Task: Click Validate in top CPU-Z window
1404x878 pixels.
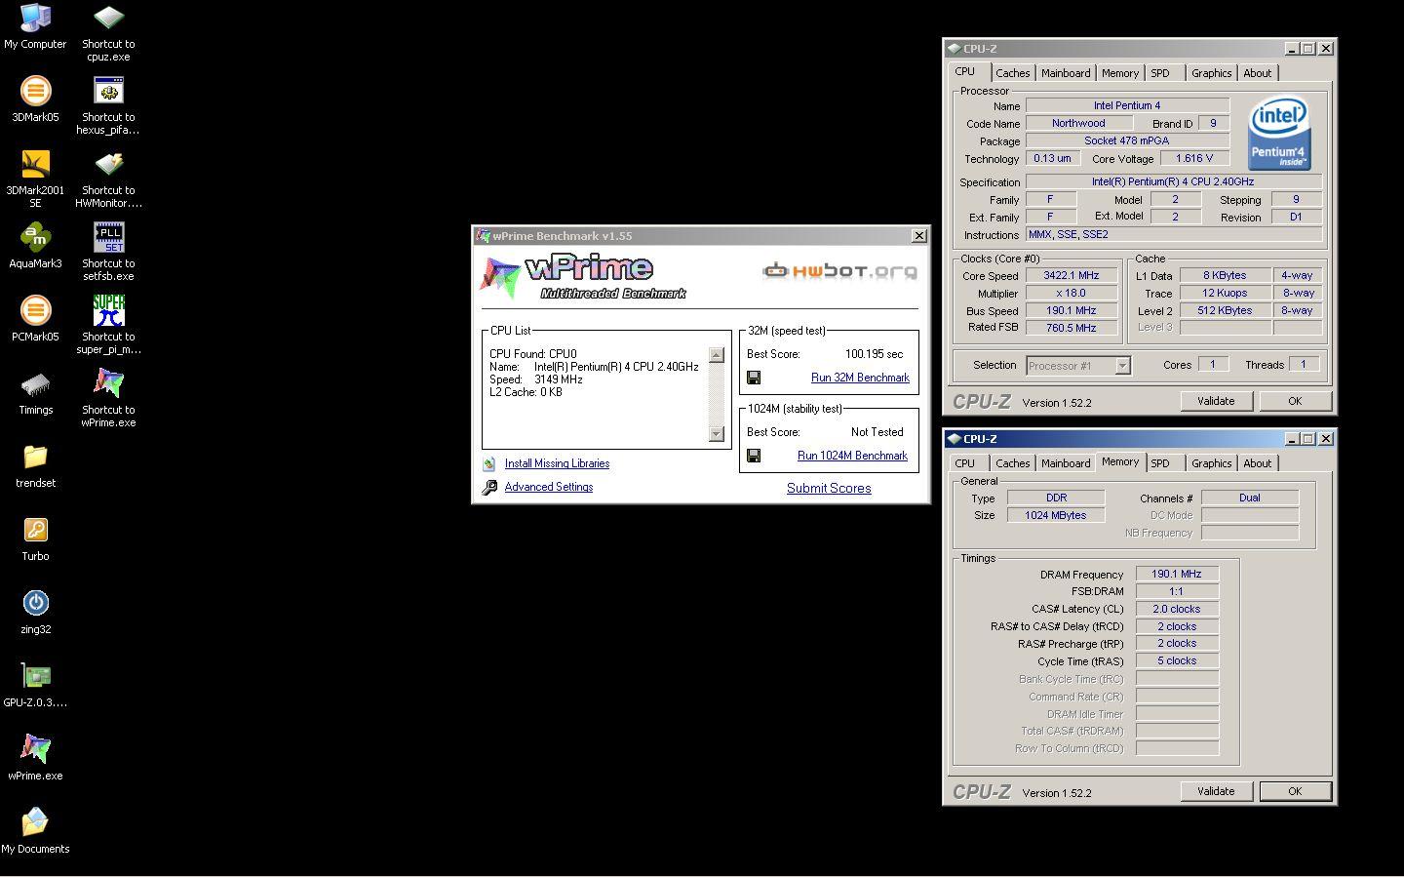Action: 1216,401
